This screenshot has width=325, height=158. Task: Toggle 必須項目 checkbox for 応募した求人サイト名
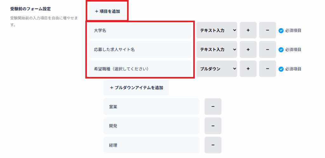point(281,50)
